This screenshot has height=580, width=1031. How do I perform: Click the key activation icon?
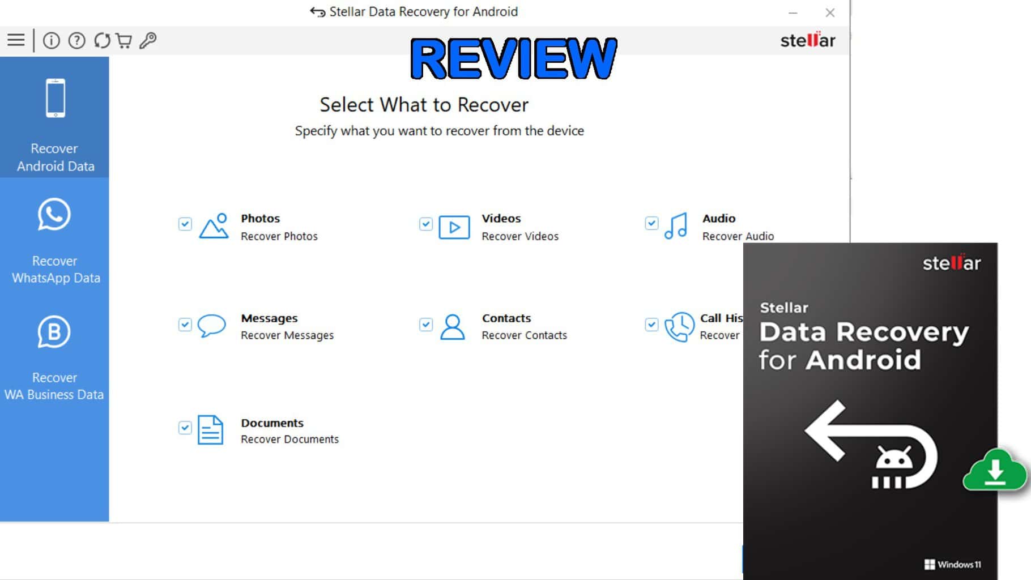click(148, 40)
